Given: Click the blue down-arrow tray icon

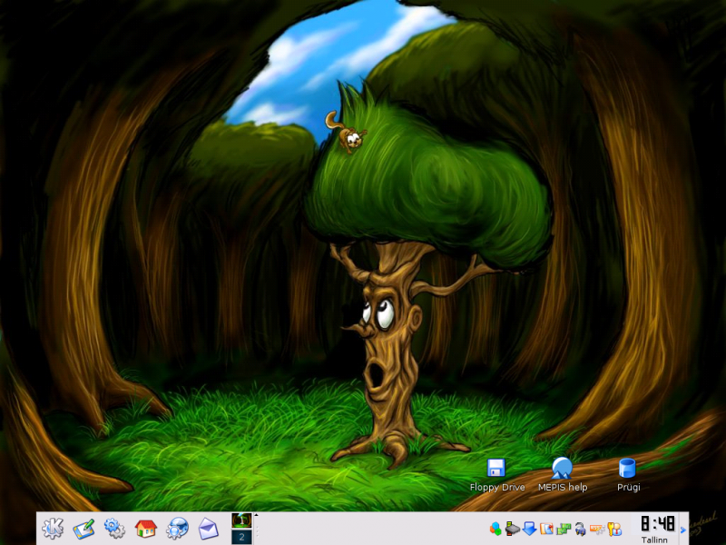Looking at the screenshot, I should (x=529, y=529).
